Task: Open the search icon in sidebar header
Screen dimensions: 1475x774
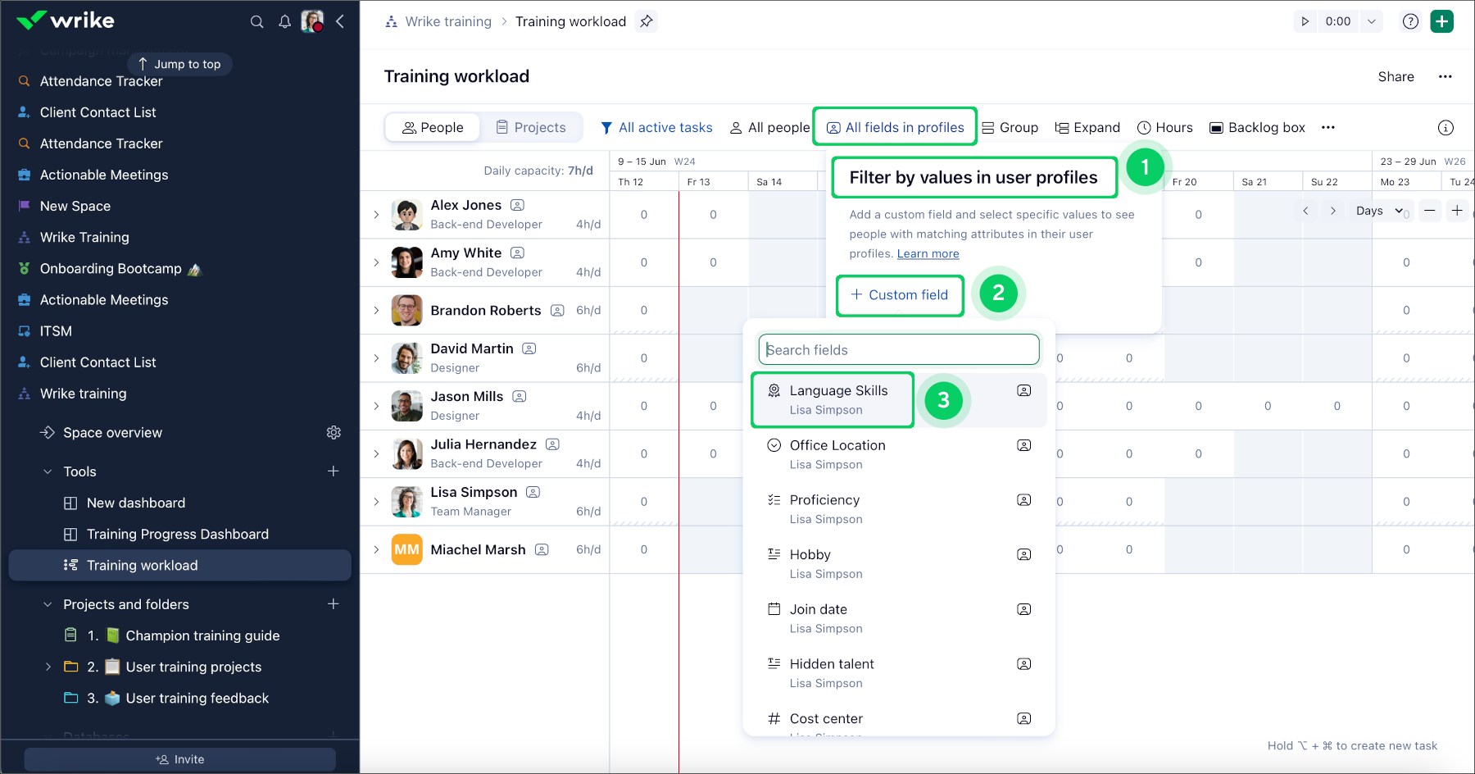Action: [x=256, y=21]
